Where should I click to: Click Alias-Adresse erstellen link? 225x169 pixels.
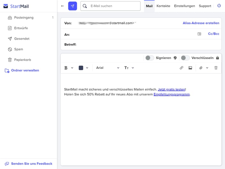coord(201,23)
